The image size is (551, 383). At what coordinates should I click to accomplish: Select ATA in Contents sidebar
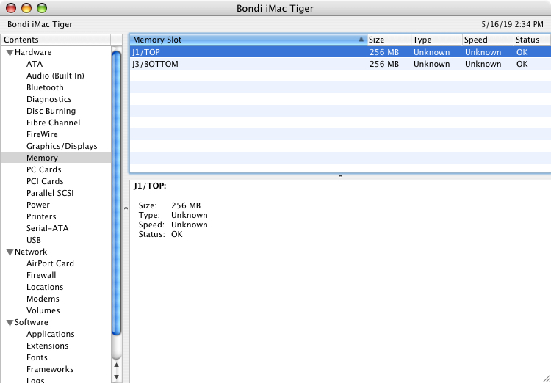click(x=35, y=65)
